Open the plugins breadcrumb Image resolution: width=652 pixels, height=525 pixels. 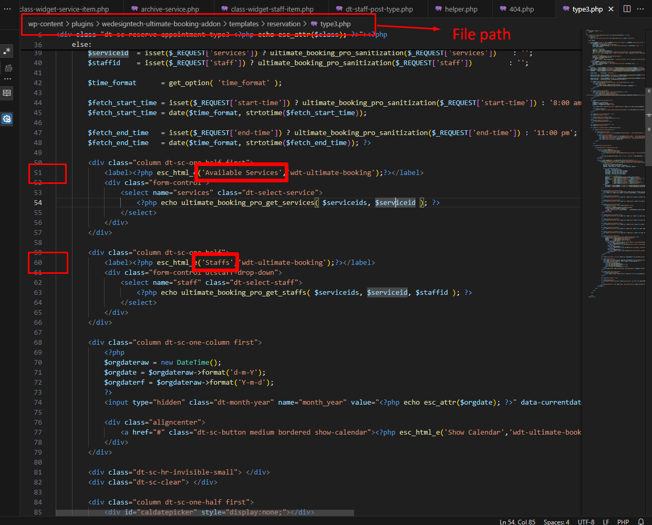[x=82, y=24]
